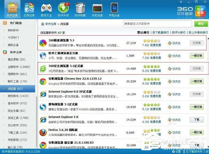
Task: Click the 360极速浏览器 colorful logo icon
Action: (x=43, y=43)
